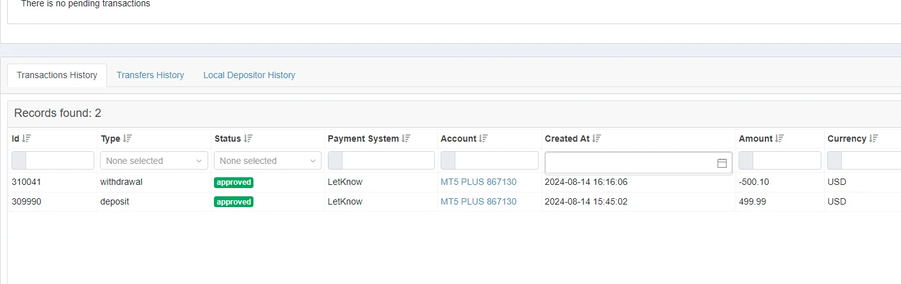Open the Type filter dropdown

(x=153, y=161)
